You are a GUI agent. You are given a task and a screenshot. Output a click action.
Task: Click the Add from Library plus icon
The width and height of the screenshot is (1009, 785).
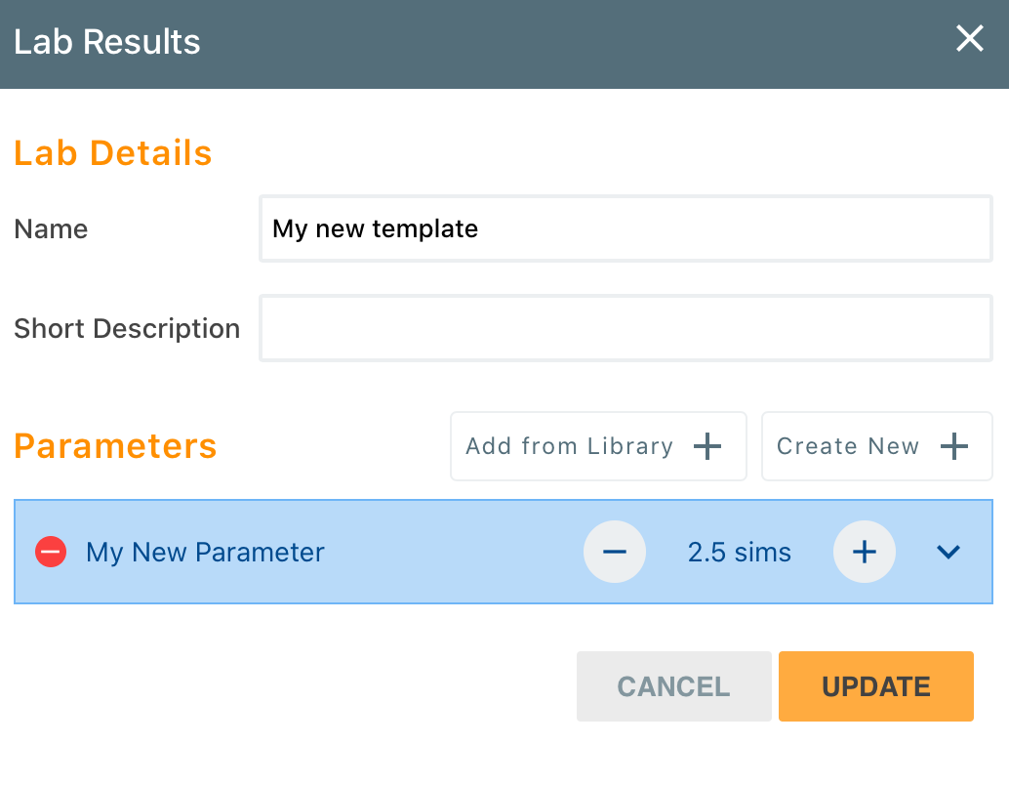pos(706,446)
